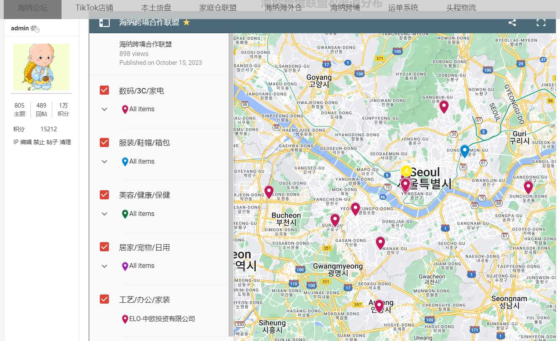Click the red pin in Gangbuk-gu
The height and width of the screenshot is (341, 560).
(444, 106)
